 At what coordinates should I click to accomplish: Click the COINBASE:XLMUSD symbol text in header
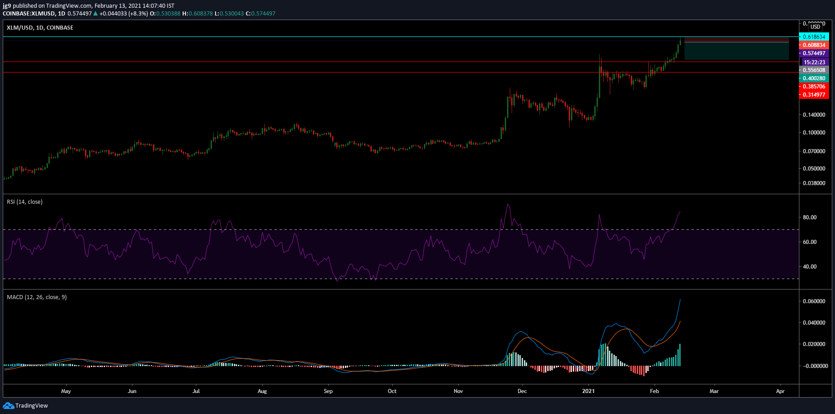click(x=29, y=14)
